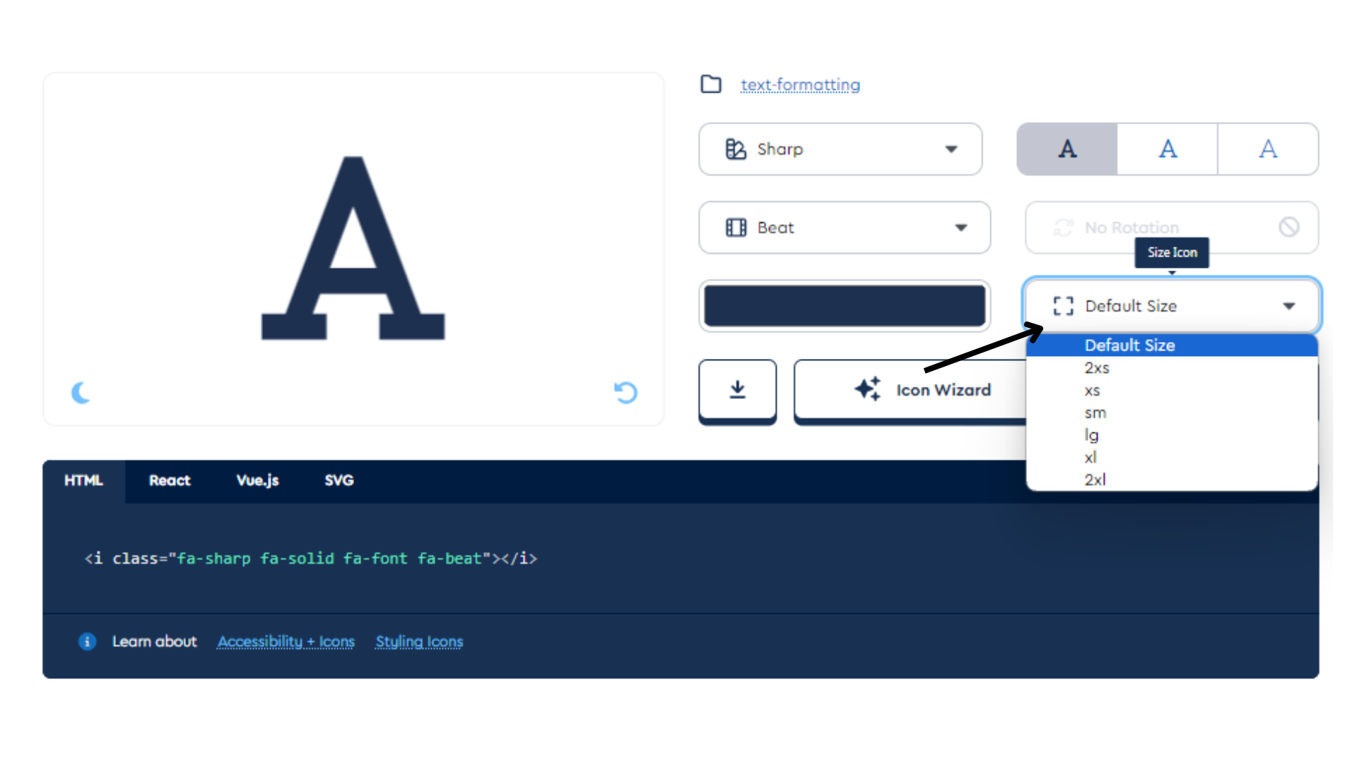Viewport: 1357px width, 763px height.
Task: Click the Icon Wizard sparkle icon
Action: [x=867, y=389]
